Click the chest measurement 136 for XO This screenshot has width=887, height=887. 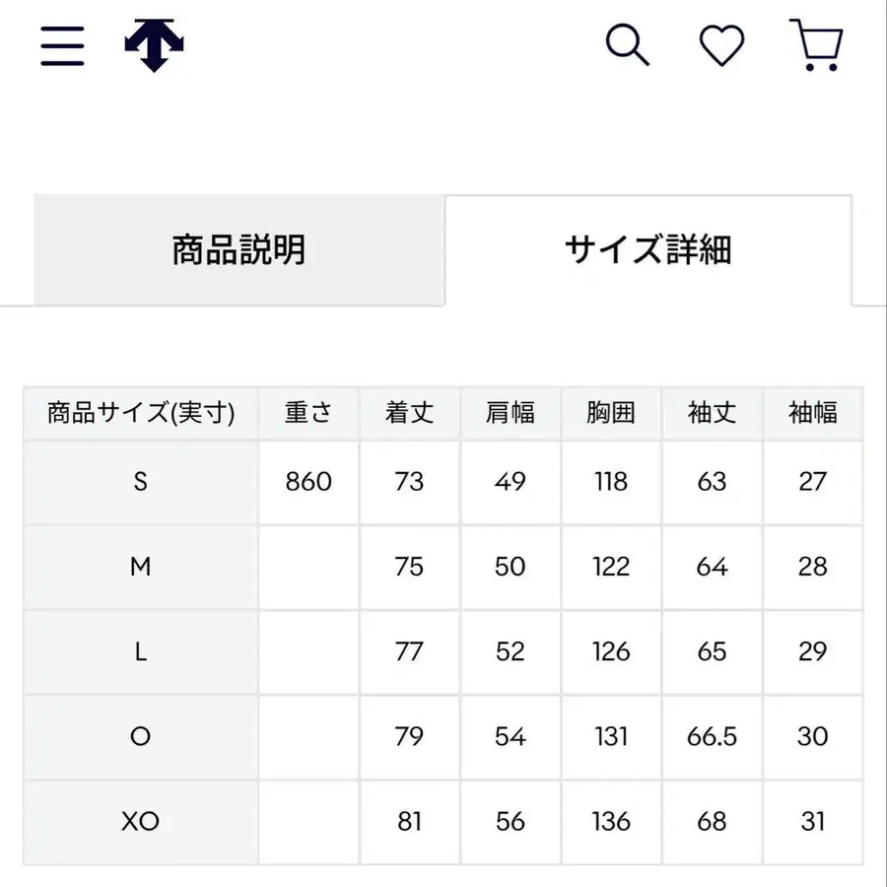click(611, 822)
